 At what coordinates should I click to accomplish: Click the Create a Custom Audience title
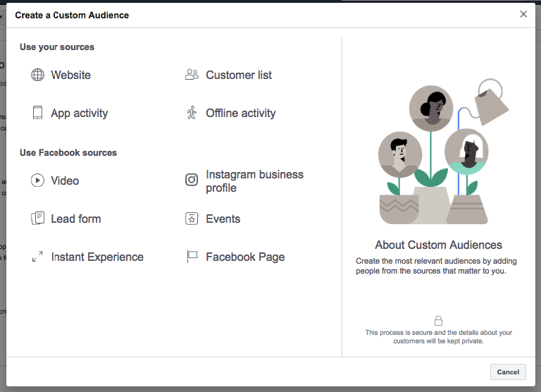(72, 16)
